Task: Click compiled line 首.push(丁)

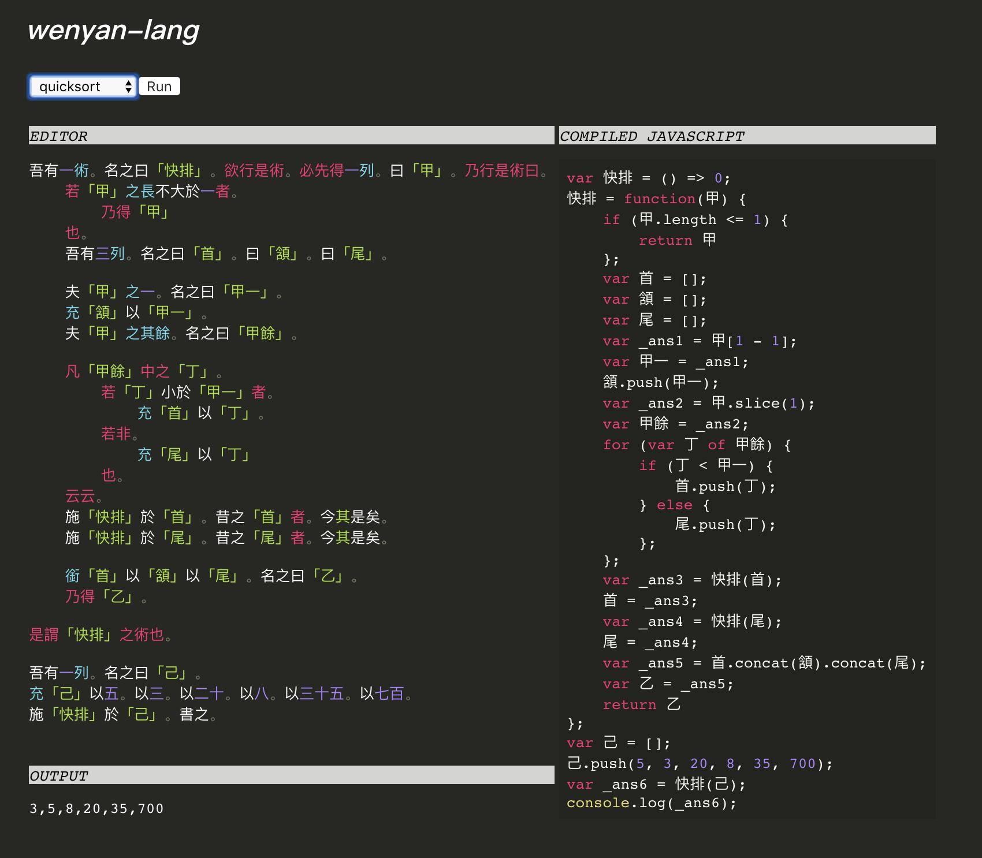Action: [x=725, y=487]
